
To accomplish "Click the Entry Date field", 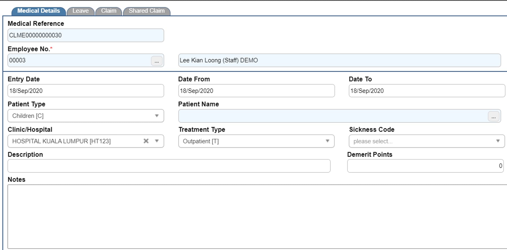I will pos(86,91).
